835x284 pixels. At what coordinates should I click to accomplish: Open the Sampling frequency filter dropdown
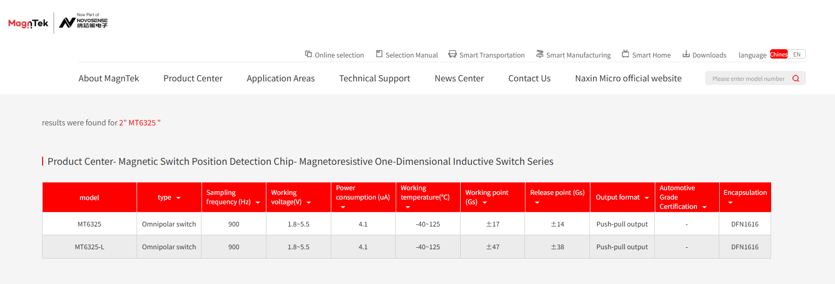pos(258,203)
